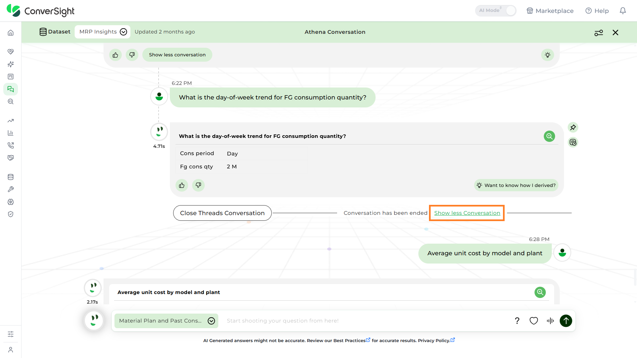Viewport: 637px width, 358px height.
Task: Send the question with the arrow button
Action: (566, 321)
